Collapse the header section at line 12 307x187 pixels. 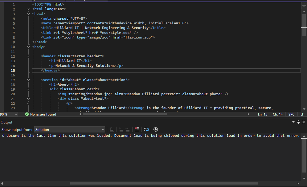click(28, 56)
